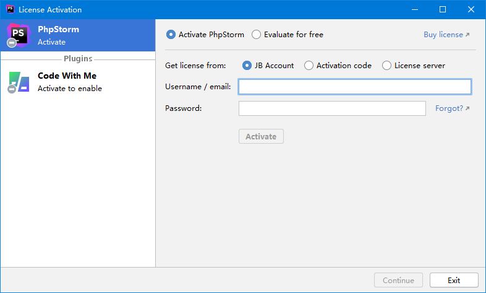
Task: Select the 'Code With Me' entry label
Action: (67, 76)
